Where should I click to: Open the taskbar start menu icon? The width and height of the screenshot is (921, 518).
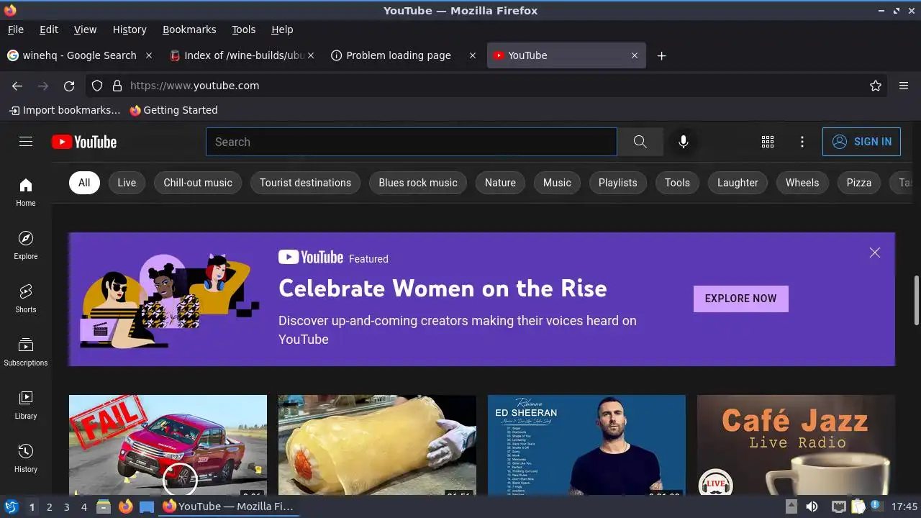coord(11,506)
